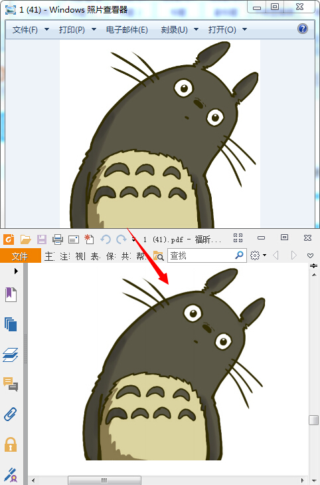The height and width of the screenshot is (485, 320).
Task: Switch to the 主 (Home) ribbon tab
Action: click(x=49, y=256)
